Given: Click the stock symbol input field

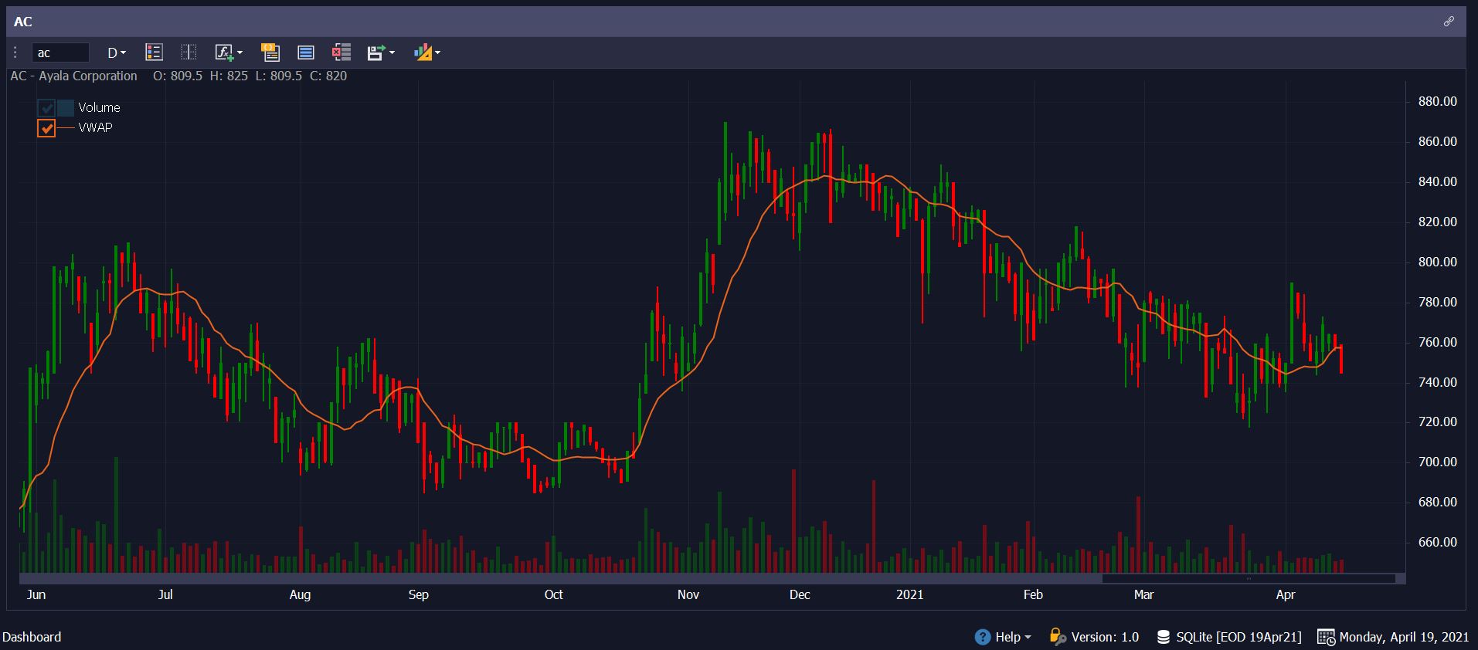Looking at the screenshot, I should click(60, 52).
